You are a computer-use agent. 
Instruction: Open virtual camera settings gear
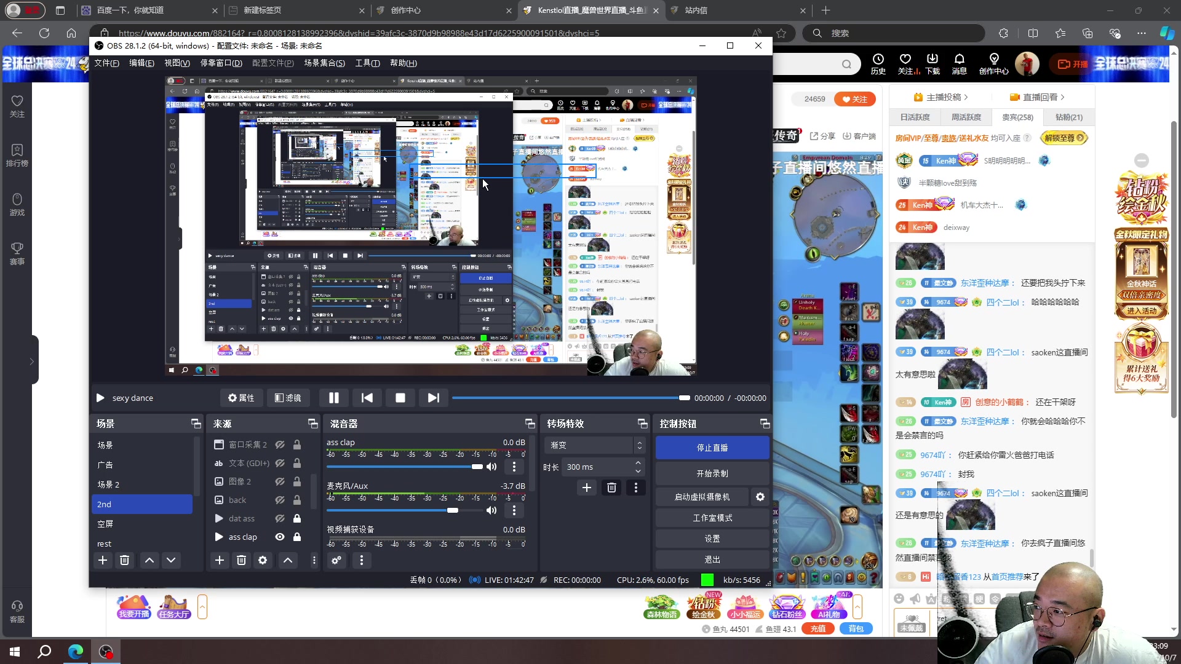point(760,497)
